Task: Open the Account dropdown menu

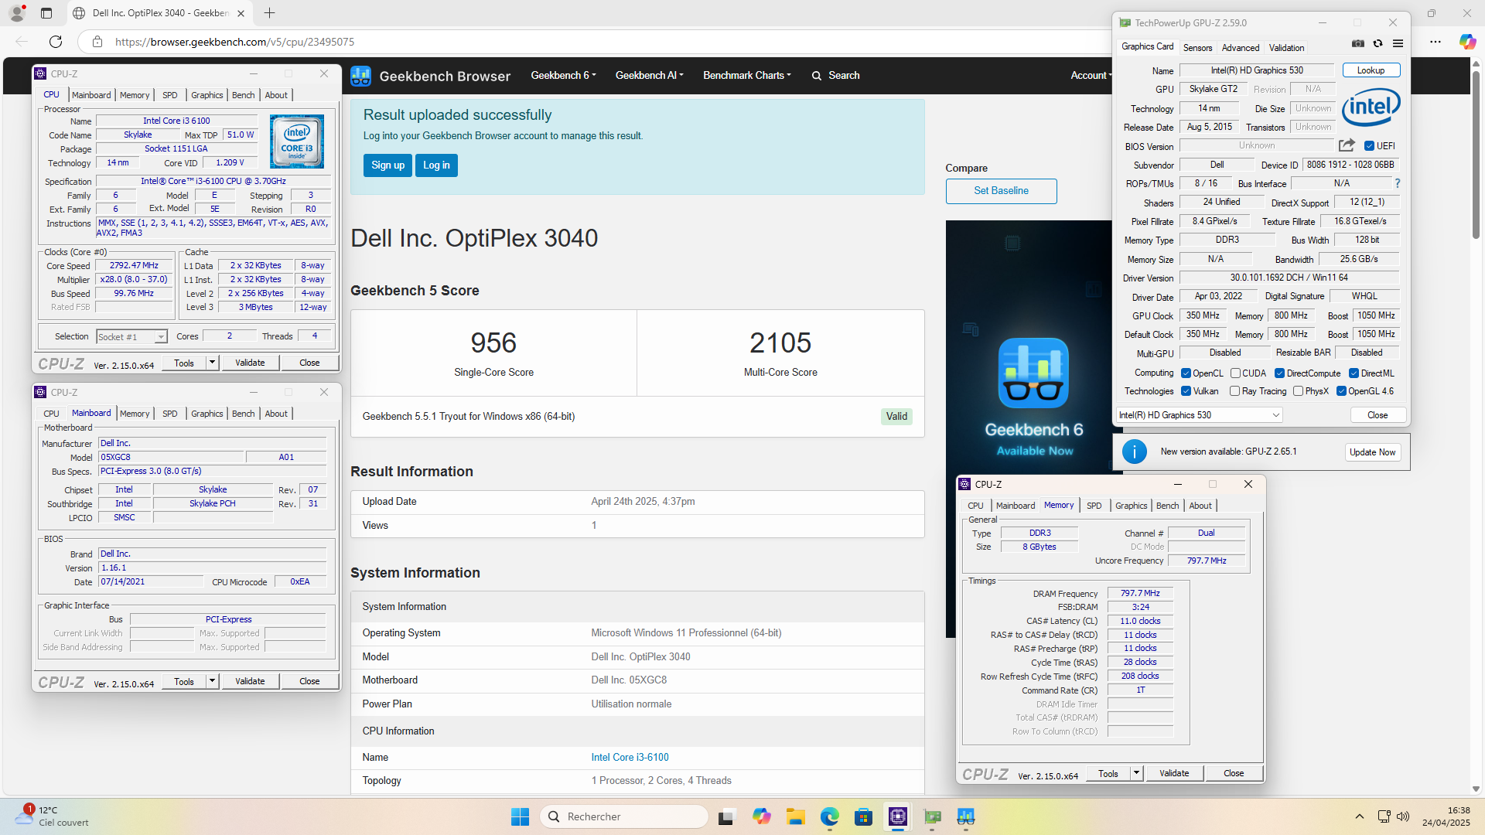Action: 1091,76
